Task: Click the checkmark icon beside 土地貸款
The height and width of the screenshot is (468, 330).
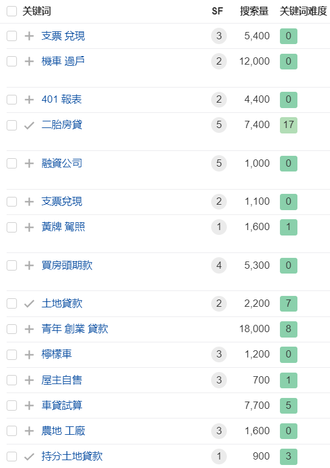Action: (29, 304)
